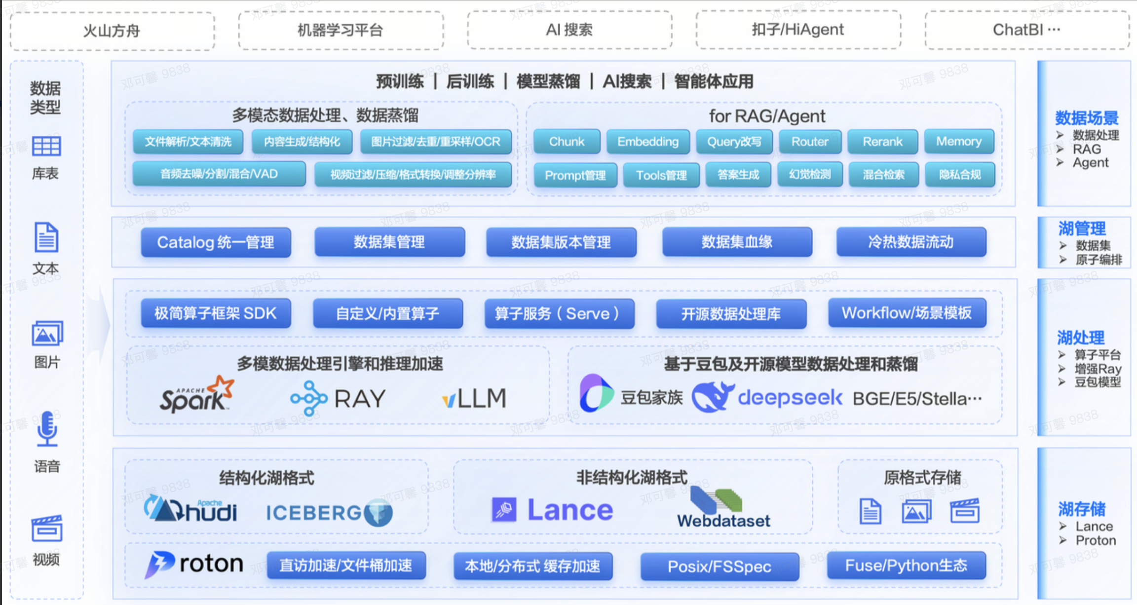This screenshot has height=605, width=1137.
Task: Select the 火山方舟 top box
Action: 112,31
